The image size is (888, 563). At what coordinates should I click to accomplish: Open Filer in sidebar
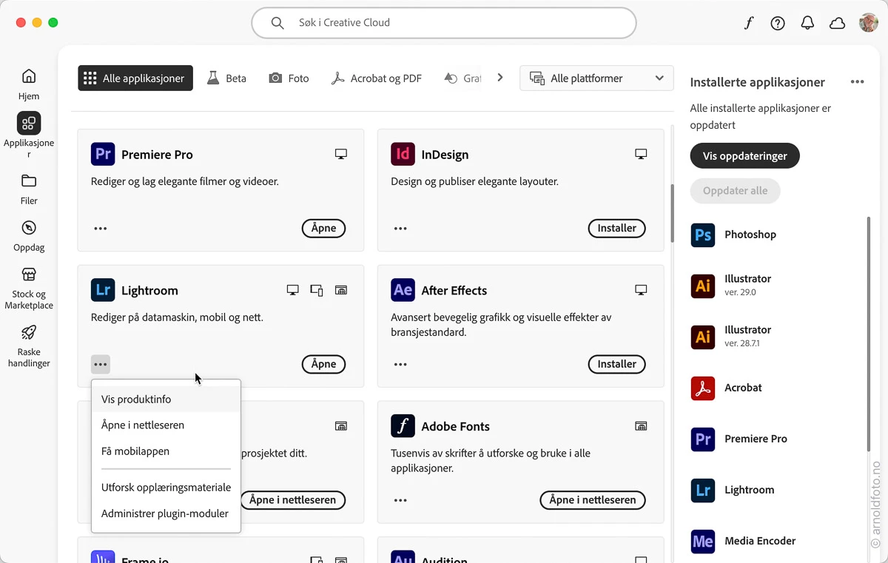(29, 189)
